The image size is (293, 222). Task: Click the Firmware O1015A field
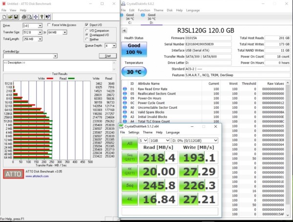208,38
